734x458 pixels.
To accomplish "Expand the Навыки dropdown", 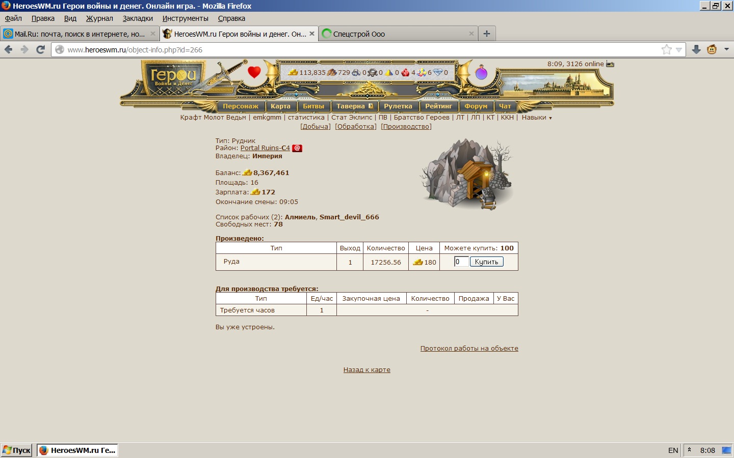I will 537,118.
